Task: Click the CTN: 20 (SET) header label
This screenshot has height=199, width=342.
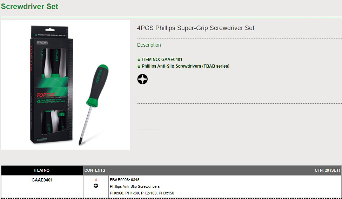Action: coord(327,171)
